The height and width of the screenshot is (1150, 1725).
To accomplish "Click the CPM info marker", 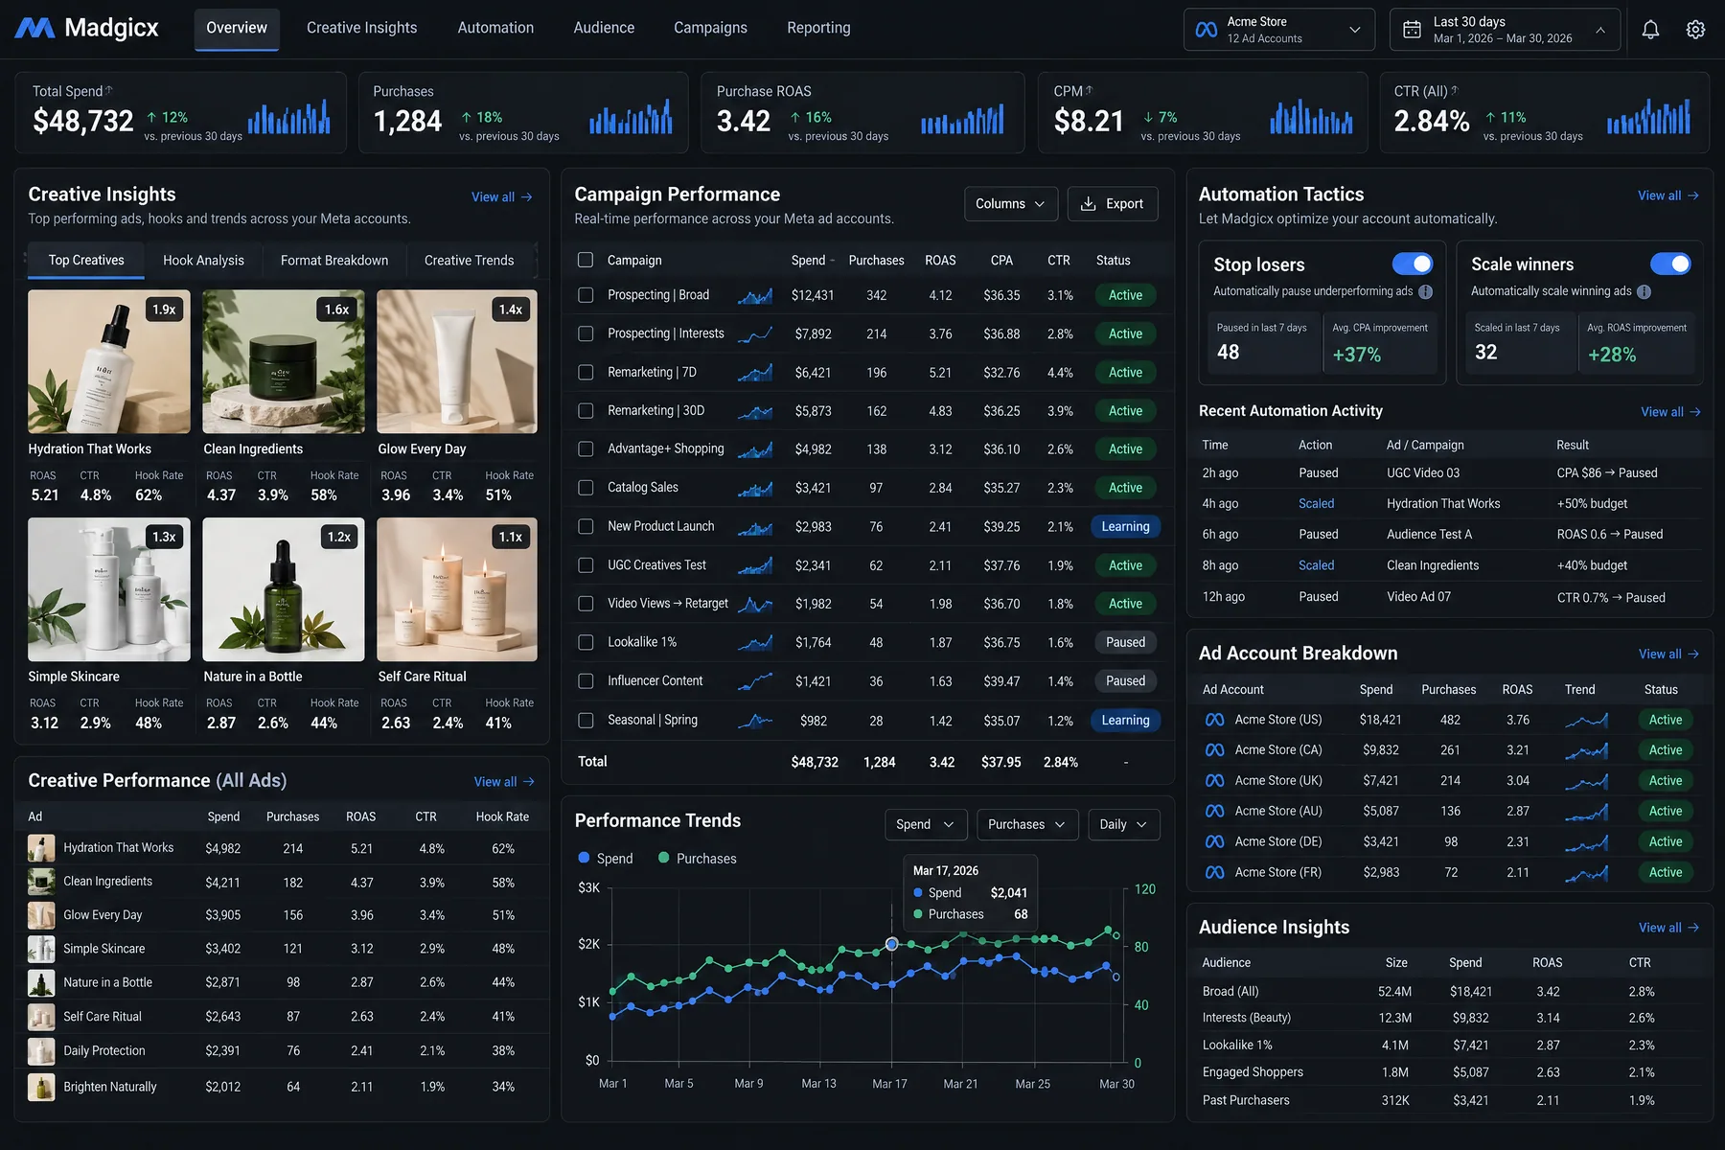I will (1089, 89).
